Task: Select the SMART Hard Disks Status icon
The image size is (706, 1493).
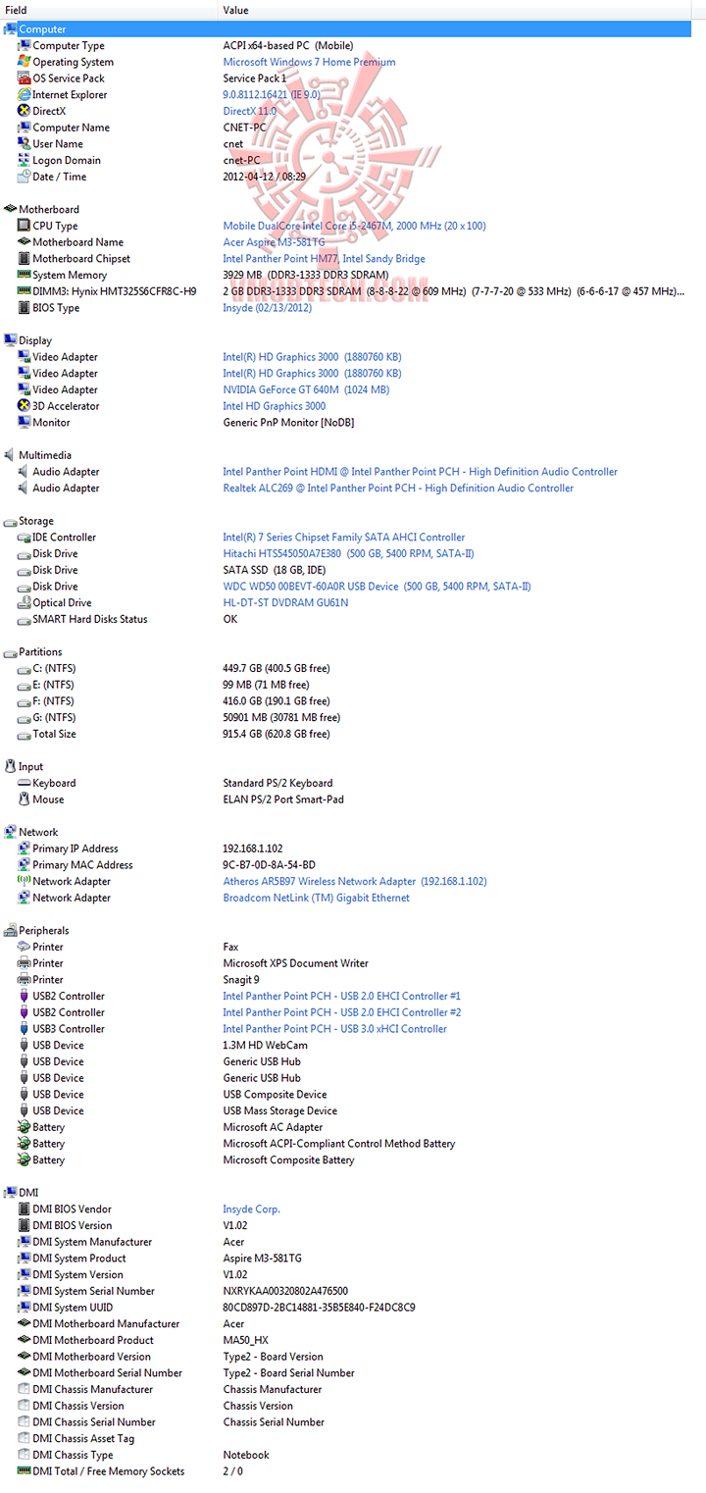Action: [25, 619]
